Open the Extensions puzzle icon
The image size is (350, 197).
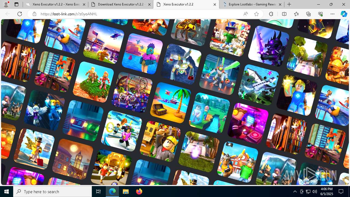(271, 14)
